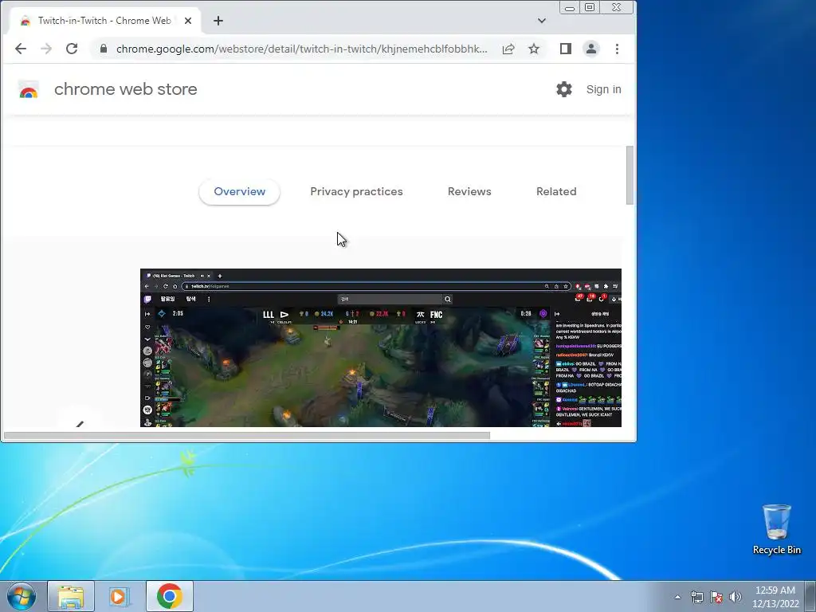Open Action Center flag icon
Screen dimensions: 816x612
click(716, 597)
